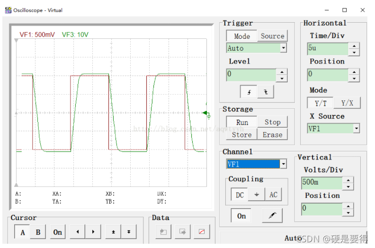Click the Vertical Position input field

[x=322, y=209]
